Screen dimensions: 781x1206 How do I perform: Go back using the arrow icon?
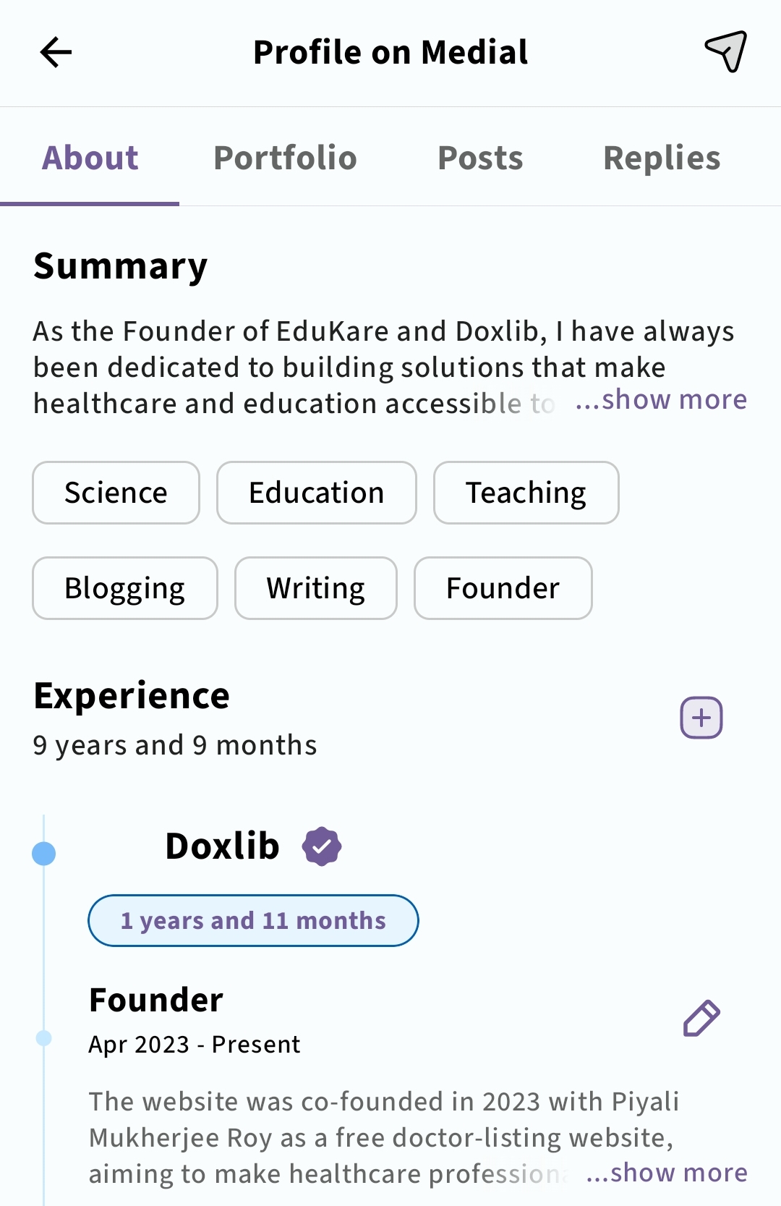pyautogui.click(x=56, y=52)
